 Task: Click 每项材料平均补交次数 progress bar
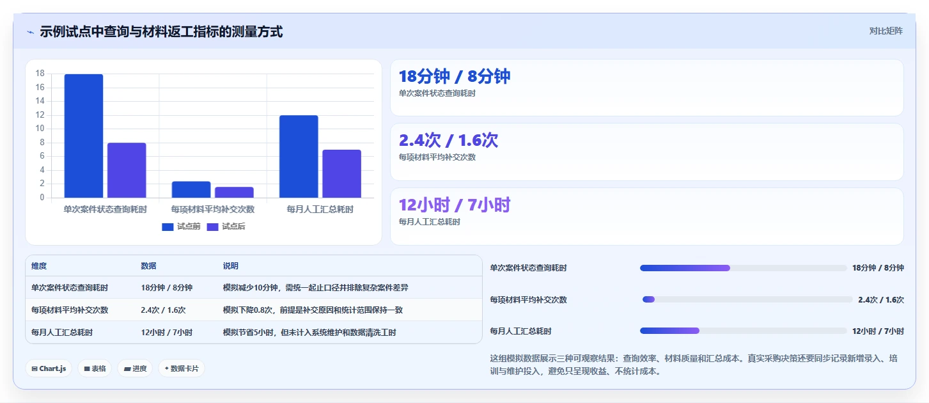[x=747, y=299]
